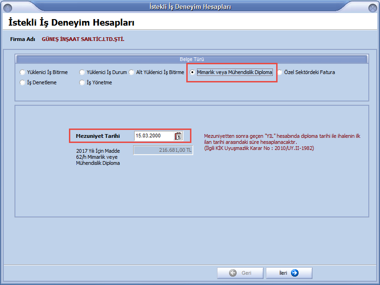
Task: Click the GÜNEŞ İNŞAAT company name text
Action: 83,39
